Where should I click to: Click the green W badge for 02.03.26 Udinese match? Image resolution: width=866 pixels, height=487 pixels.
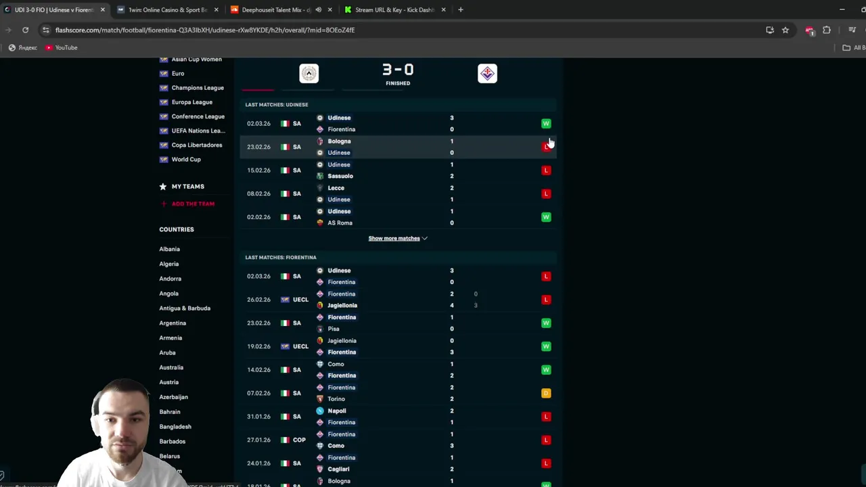(546, 124)
